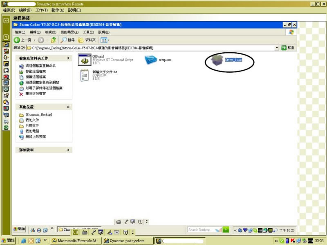This screenshot has width=327, height=245.
Task: Open the [Programs_Backup] folder link
Action: (39, 115)
